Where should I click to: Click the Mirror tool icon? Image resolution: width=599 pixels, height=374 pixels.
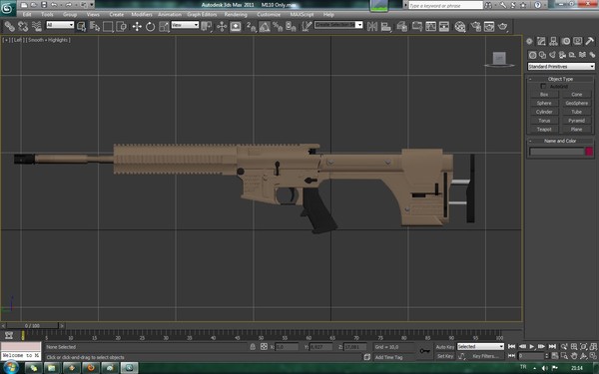coord(372,26)
